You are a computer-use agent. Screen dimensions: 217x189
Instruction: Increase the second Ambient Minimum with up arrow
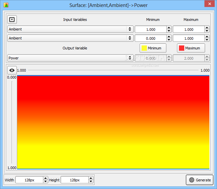tap(169, 36)
